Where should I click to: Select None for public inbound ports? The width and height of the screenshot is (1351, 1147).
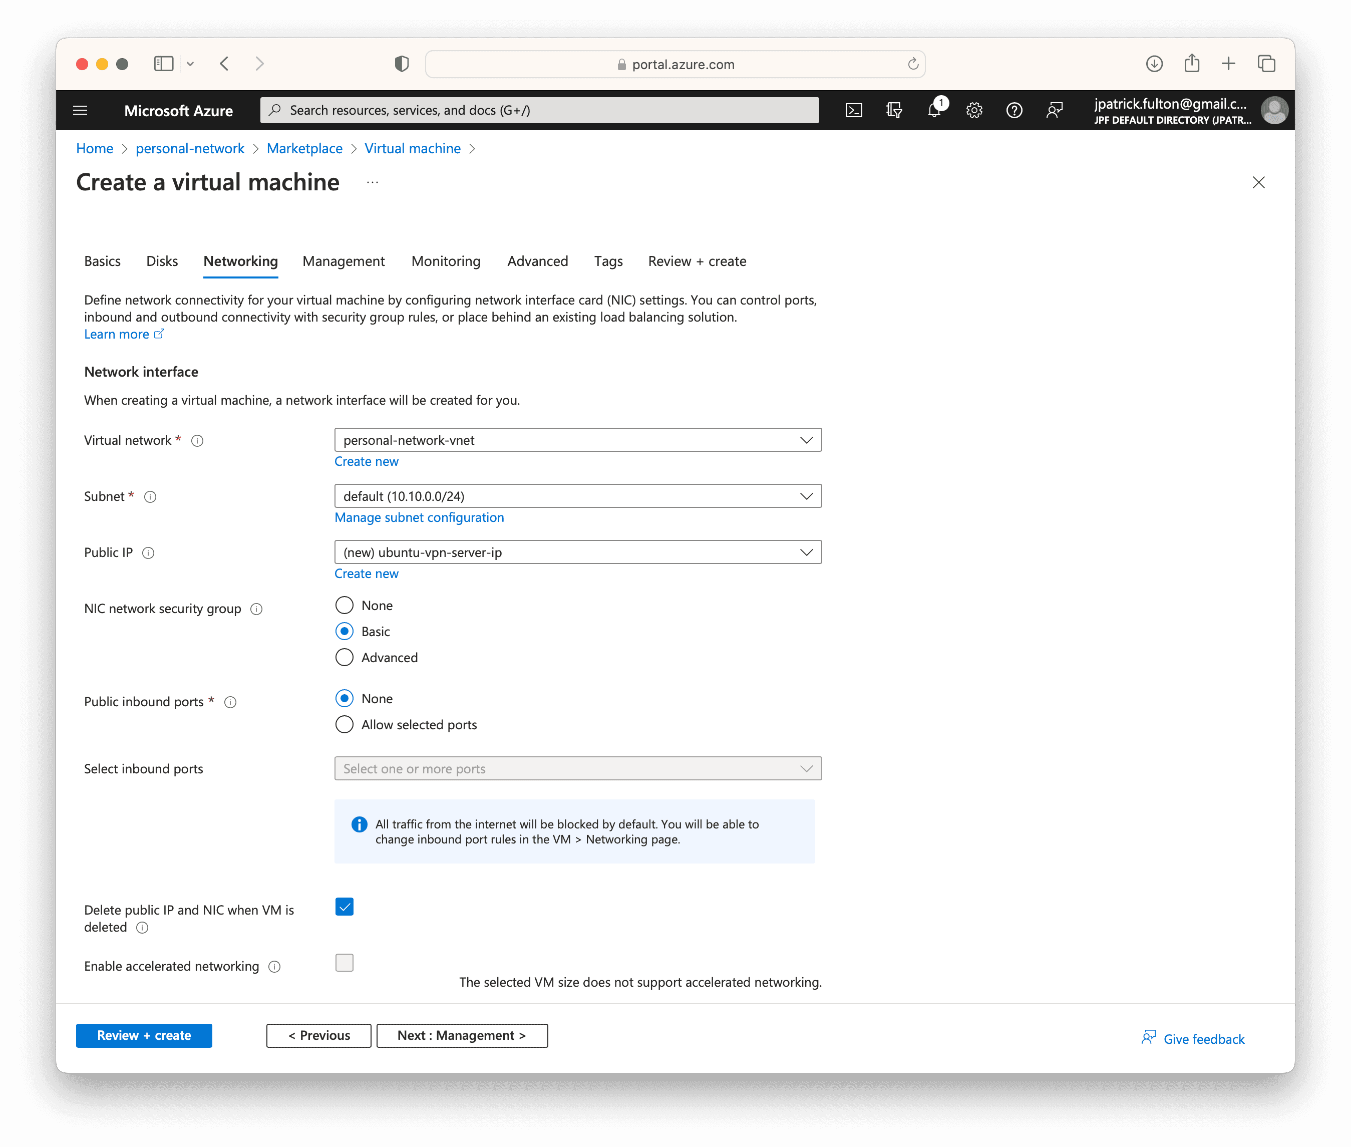coord(344,698)
